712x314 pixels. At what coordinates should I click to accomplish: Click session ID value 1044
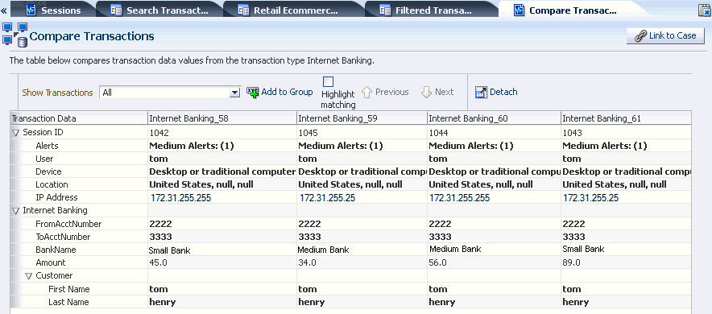click(x=439, y=133)
